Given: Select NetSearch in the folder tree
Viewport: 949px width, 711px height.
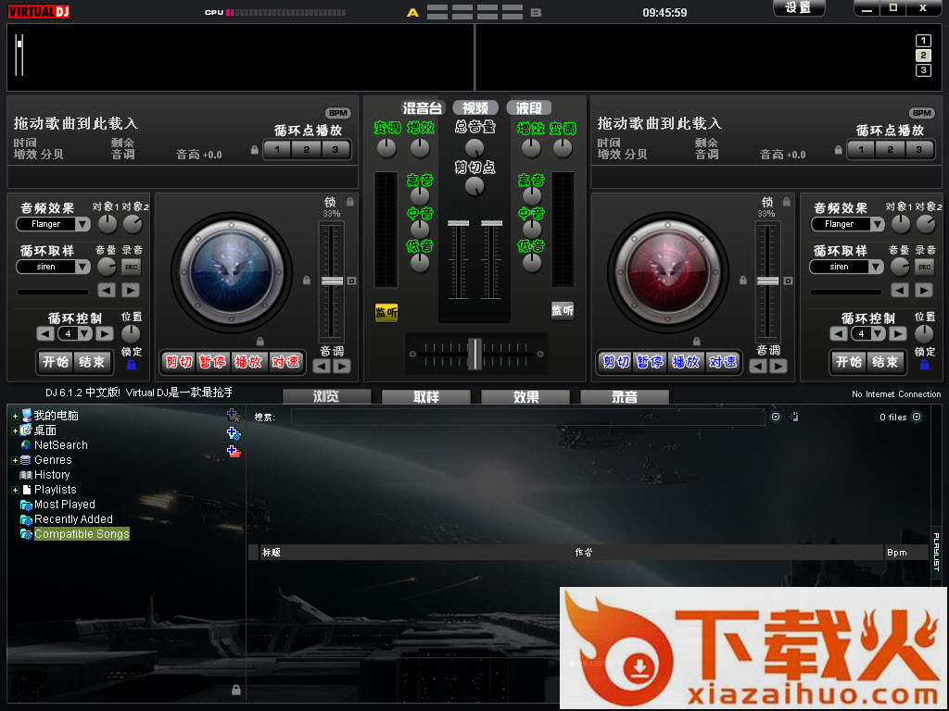Looking at the screenshot, I should coord(60,445).
